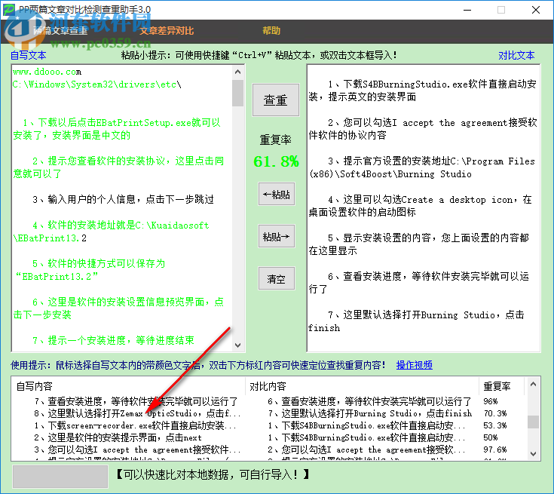
Task: Select result row with 53.3% rate
Action: tap(270, 425)
